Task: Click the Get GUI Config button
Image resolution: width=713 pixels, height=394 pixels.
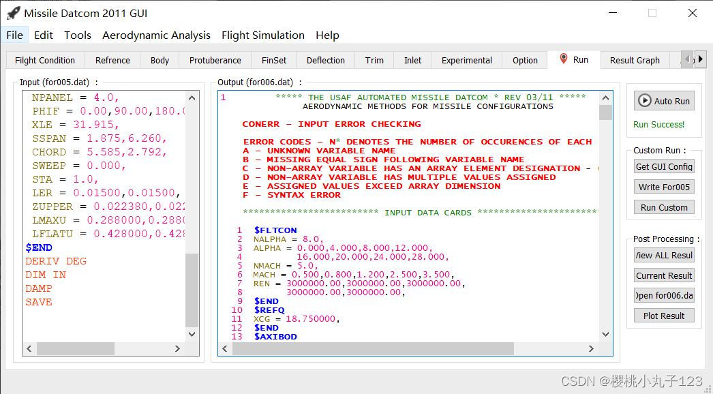Action: [x=664, y=166]
